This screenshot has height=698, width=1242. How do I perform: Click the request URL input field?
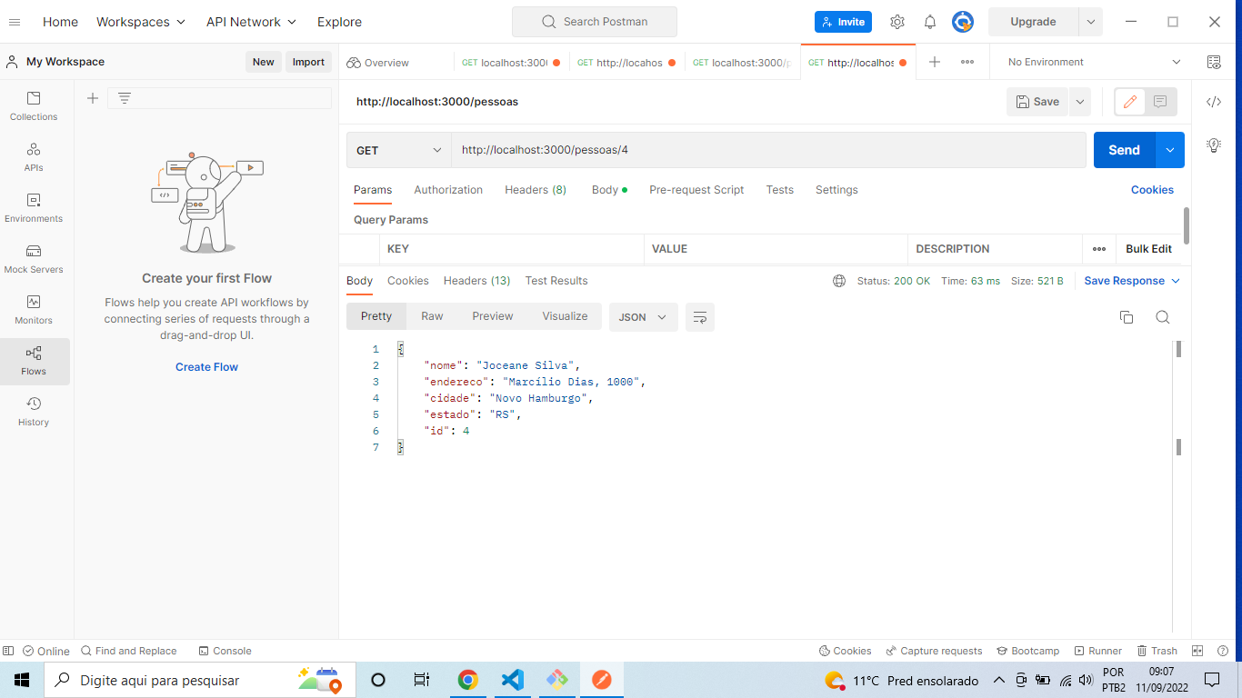click(x=768, y=150)
